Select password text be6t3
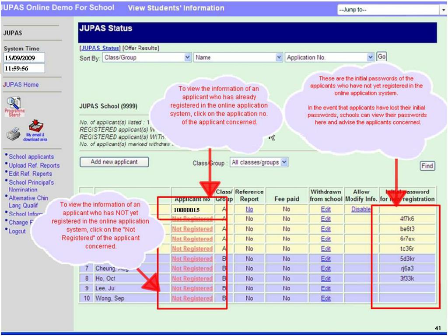This screenshot has height=336, width=448. tap(407, 229)
